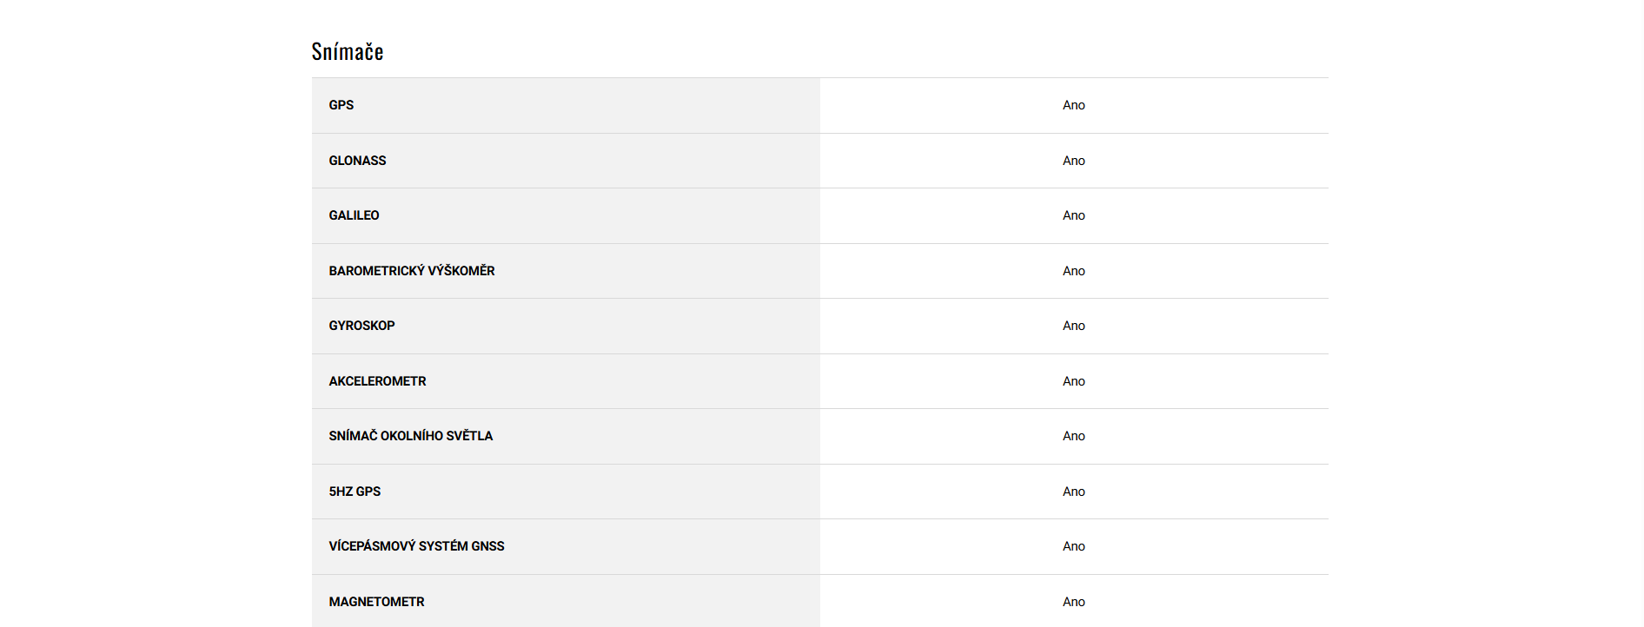Select the GALILEO row label

tap(354, 215)
